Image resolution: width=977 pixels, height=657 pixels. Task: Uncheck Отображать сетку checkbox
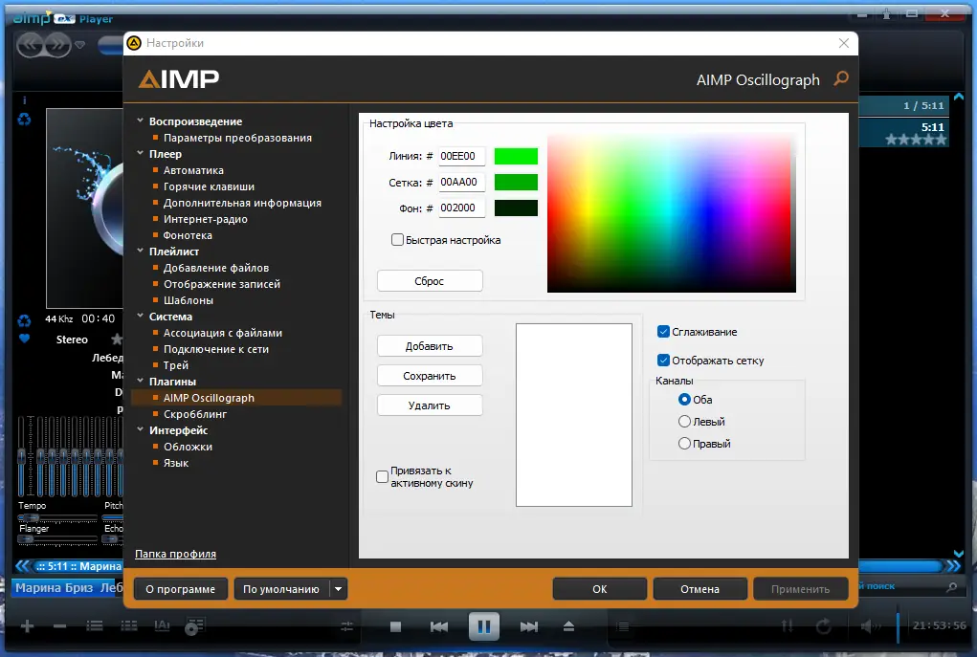(663, 361)
